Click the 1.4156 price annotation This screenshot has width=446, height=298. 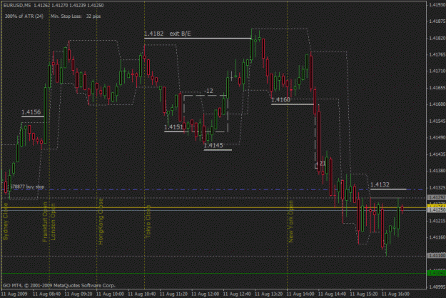click(31, 112)
